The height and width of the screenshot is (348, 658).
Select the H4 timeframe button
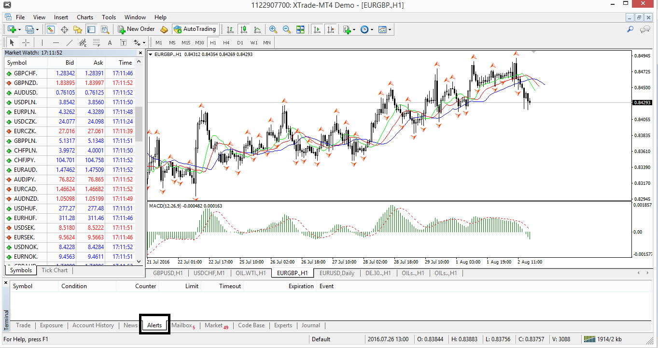226,42
